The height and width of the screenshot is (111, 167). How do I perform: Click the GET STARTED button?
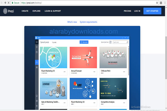coord(152,11)
